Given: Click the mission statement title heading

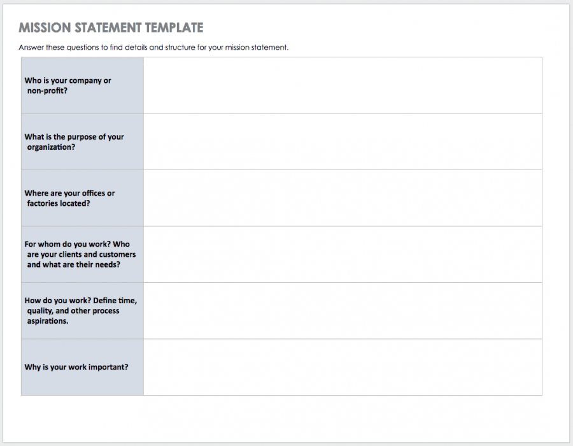Looking at the screenshot, I should point(111,27).
